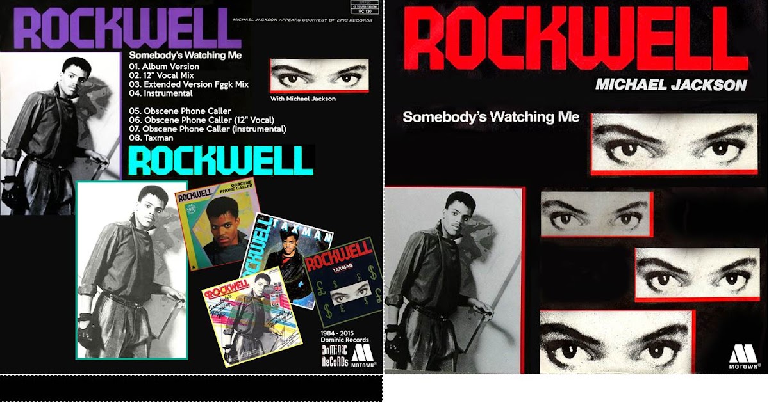Click the cyan ROCKWELL title
The width and height of the screenshot is (769, 403).
tap(220, 160)
